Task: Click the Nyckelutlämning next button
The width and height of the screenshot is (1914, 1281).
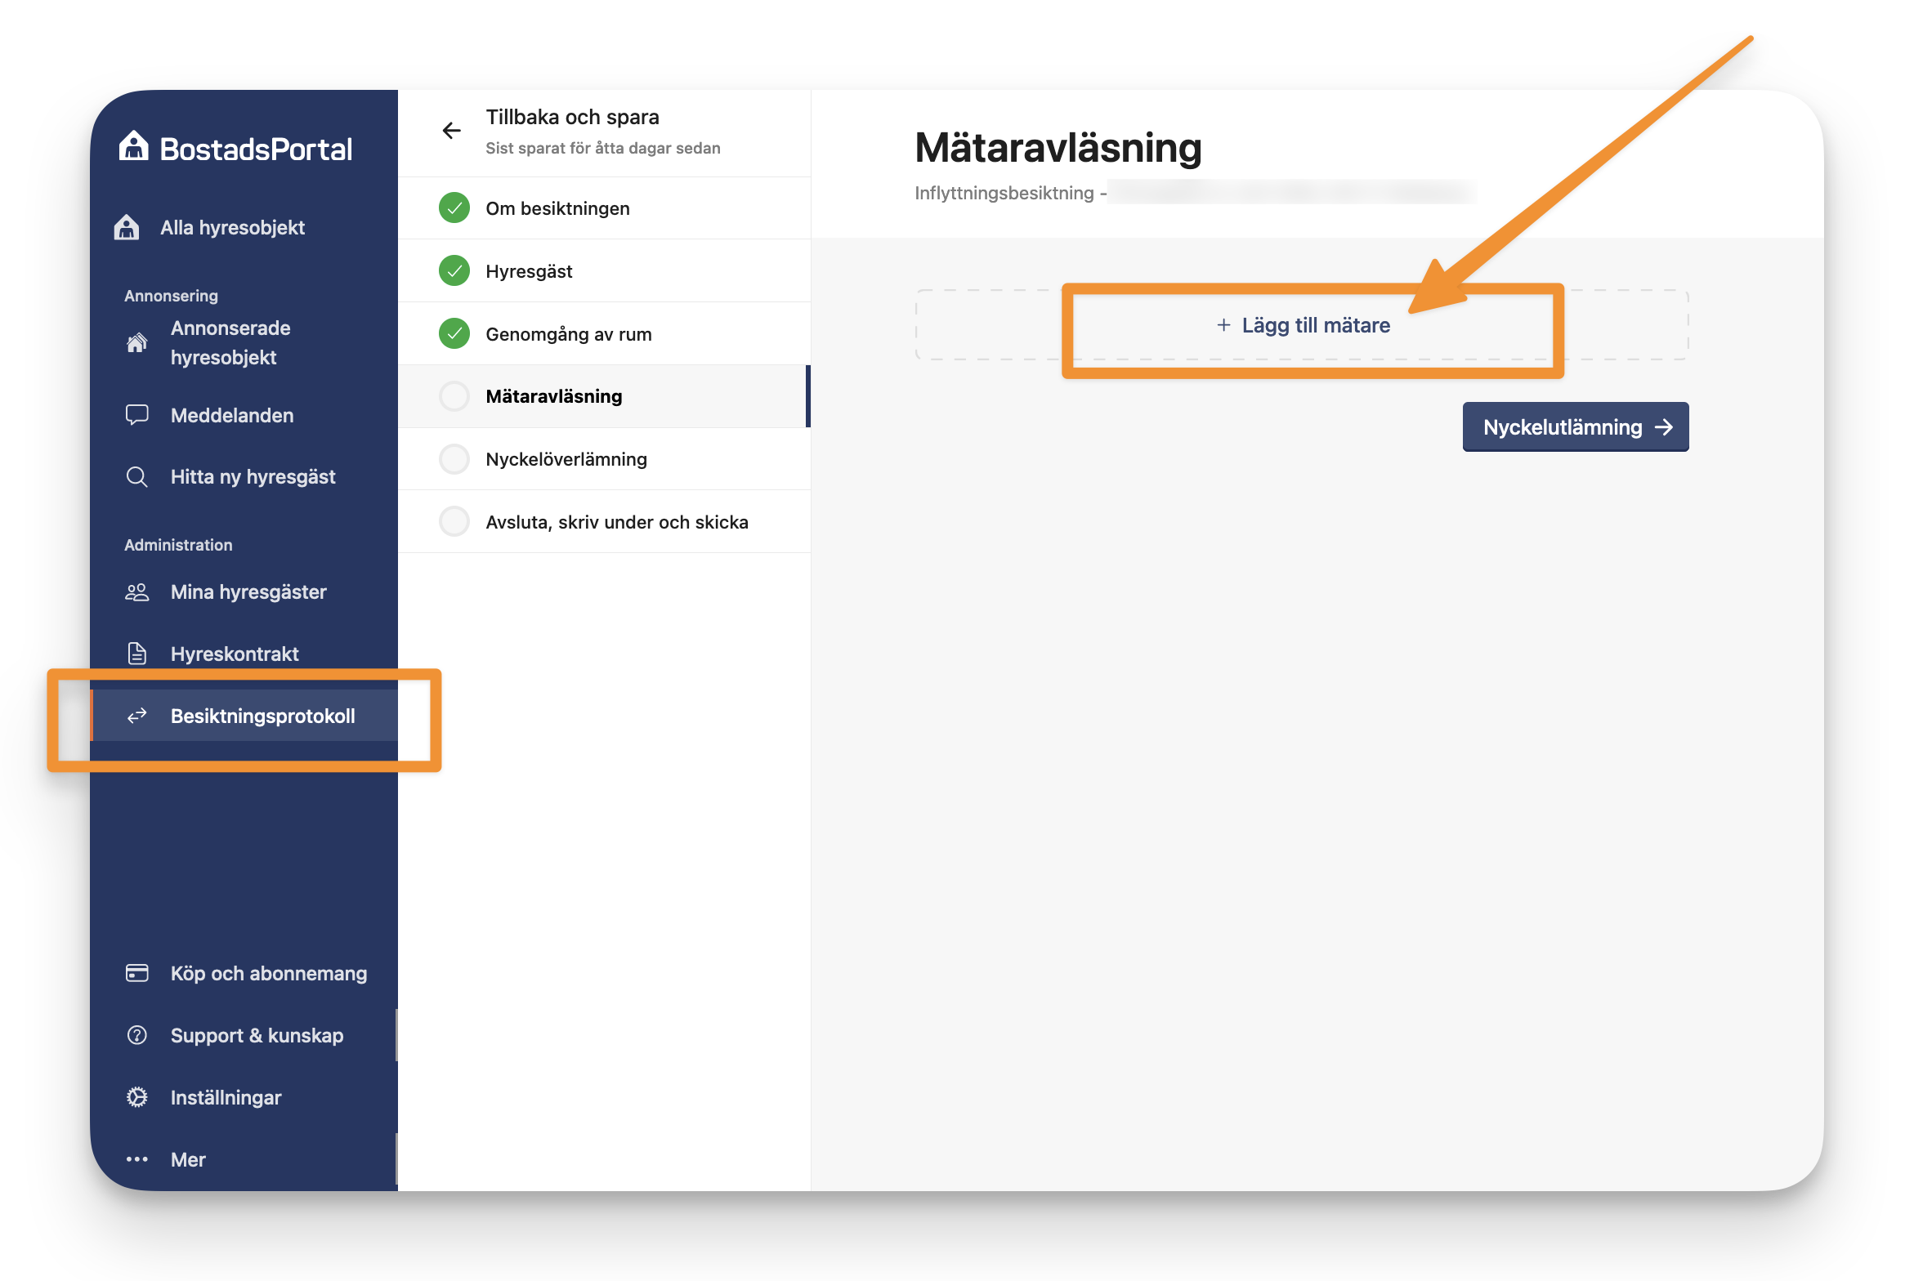Action: click(x=1575, y=427)
